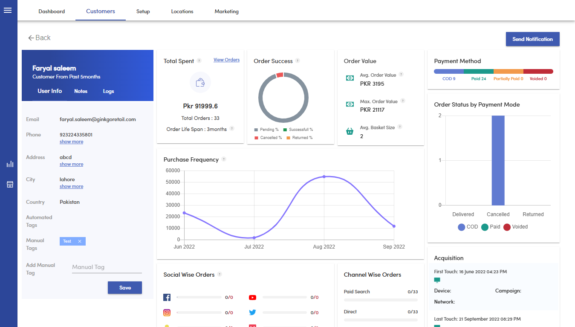575x327 pixels.
Task: Select the YouTube icon in Social Wise Orders
Action: (x=252, y=297)
